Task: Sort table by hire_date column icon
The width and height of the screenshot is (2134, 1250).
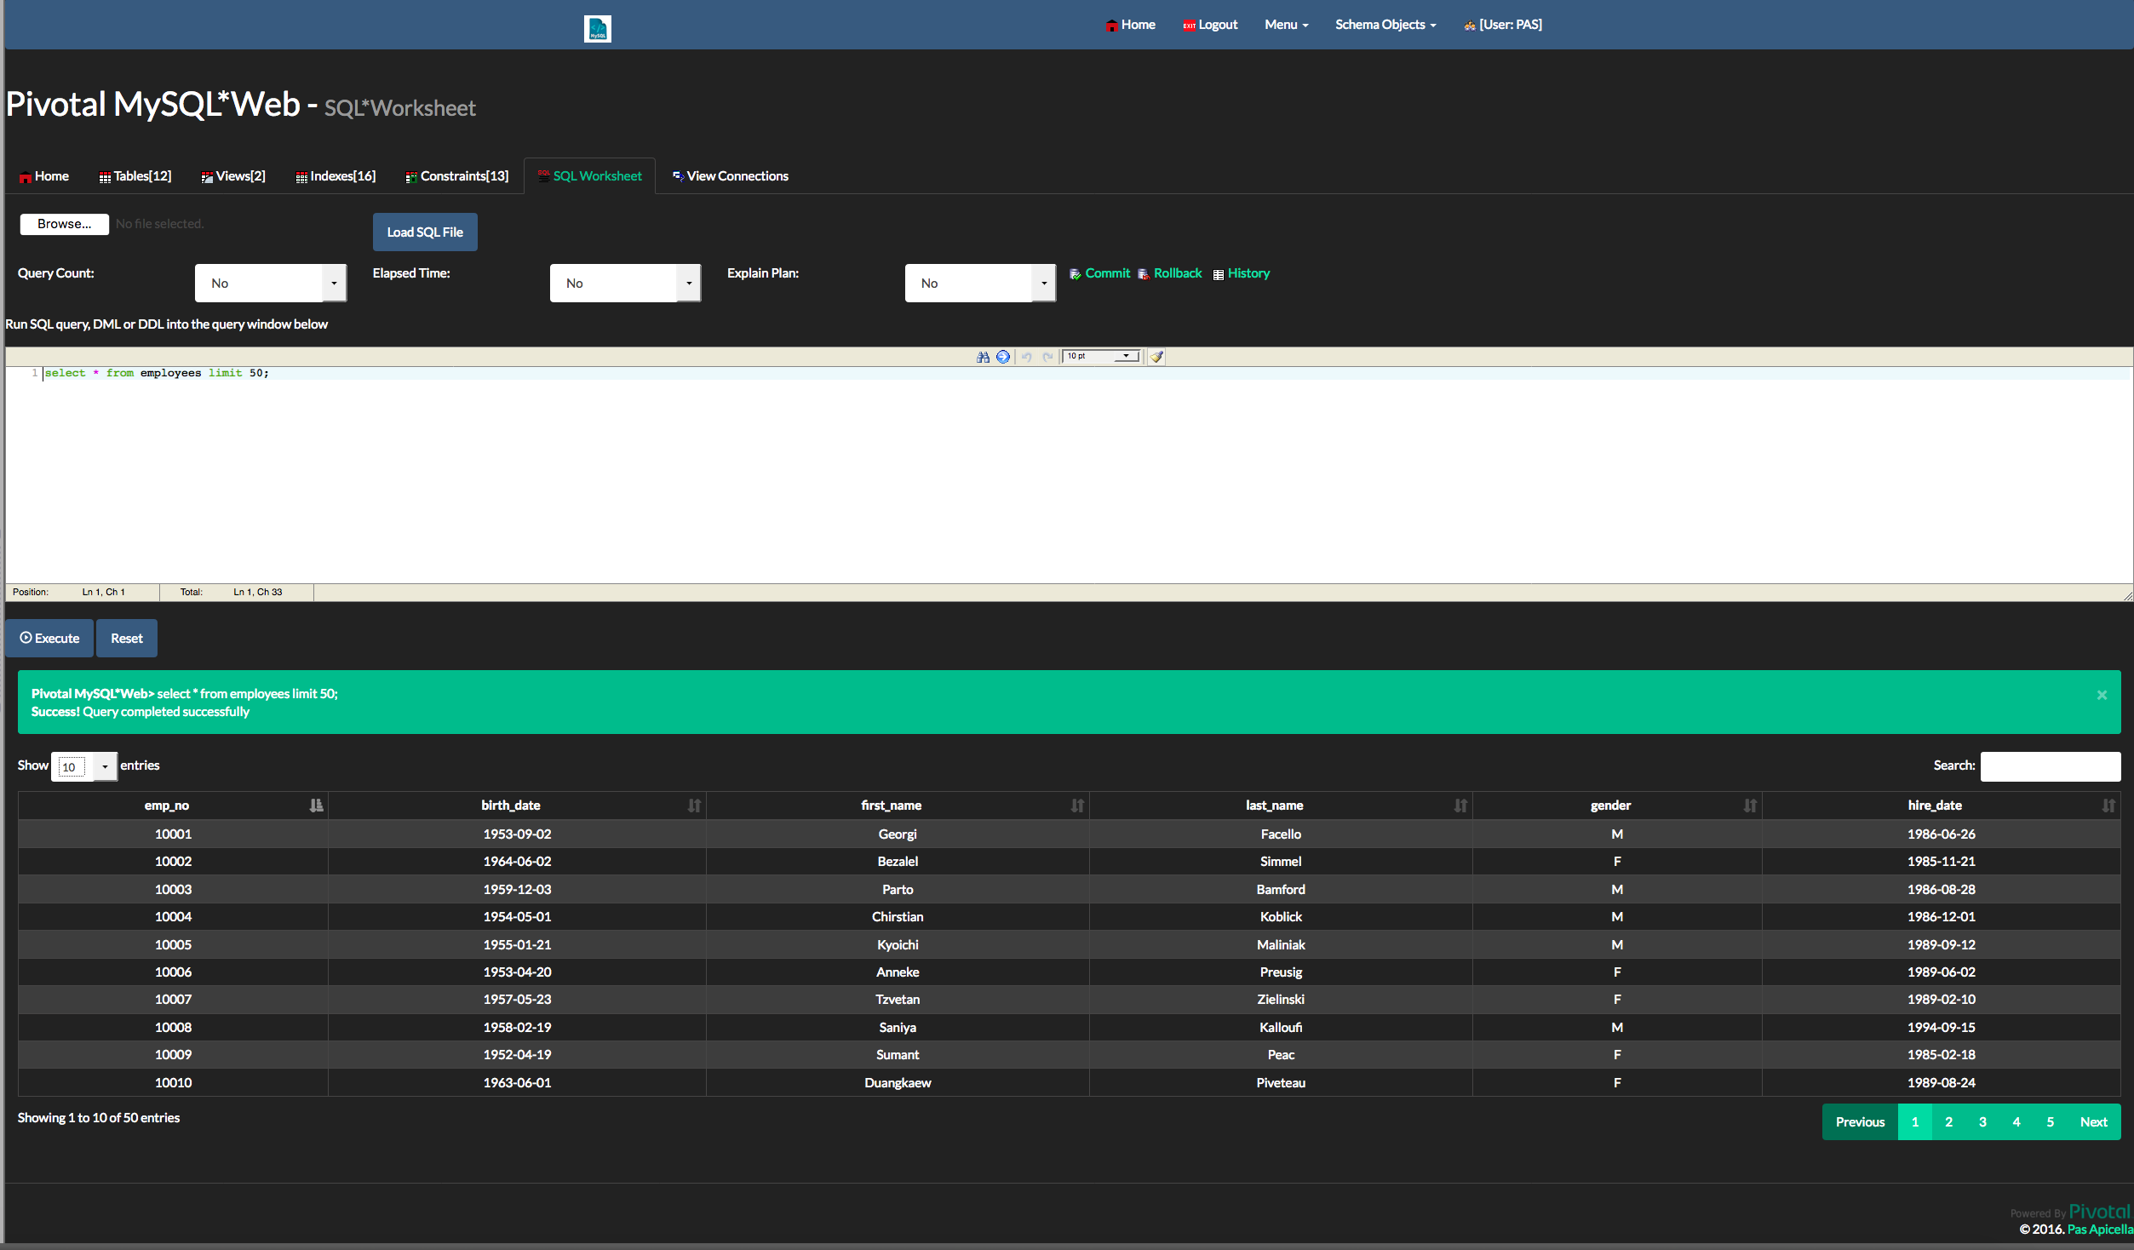Action: pyautogui.click(x=2108, y=806)
